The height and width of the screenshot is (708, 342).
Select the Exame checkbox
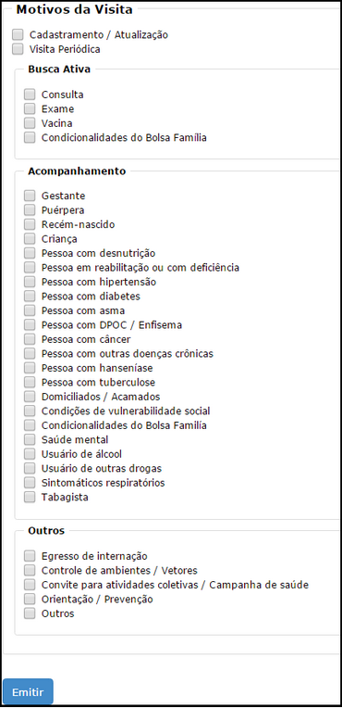pyautogui.click(x=30, y=108)
